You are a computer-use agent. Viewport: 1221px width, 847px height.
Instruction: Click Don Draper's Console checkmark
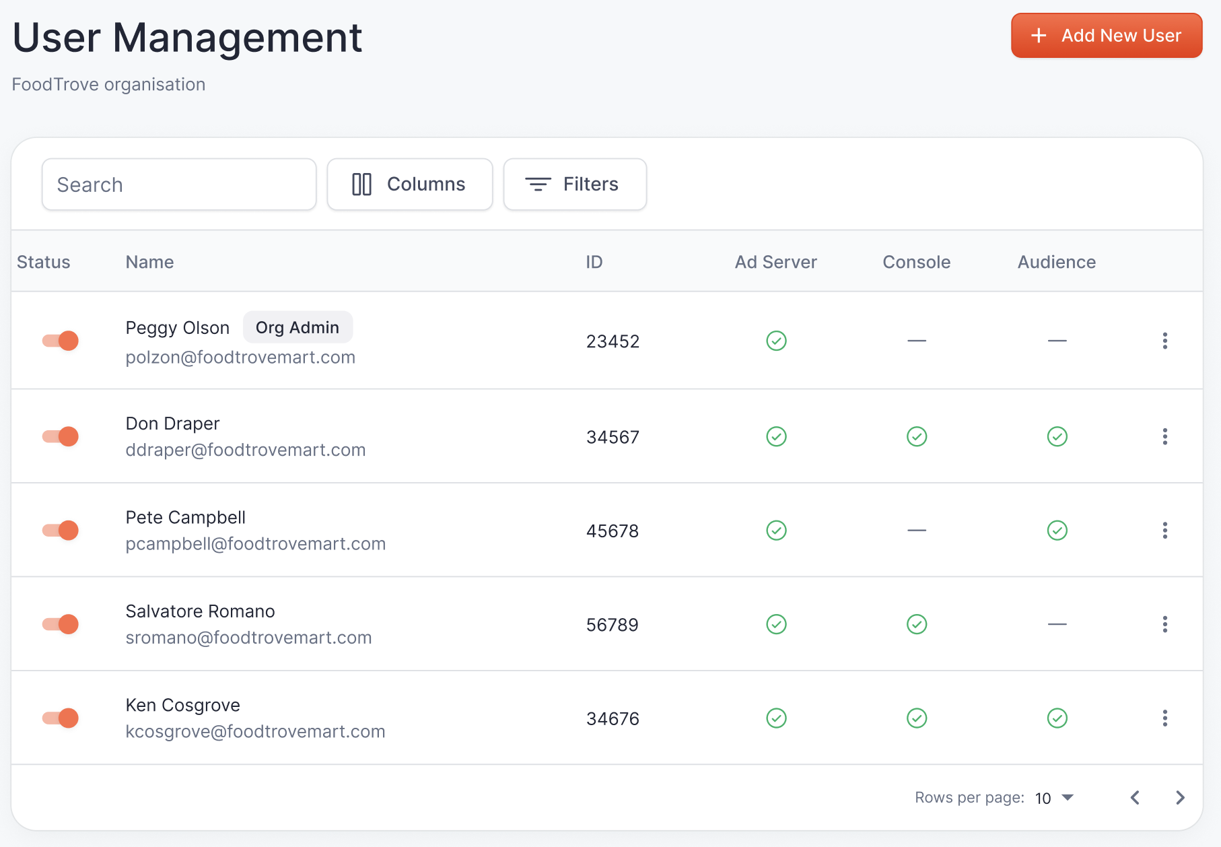click(x=917, y=436)
